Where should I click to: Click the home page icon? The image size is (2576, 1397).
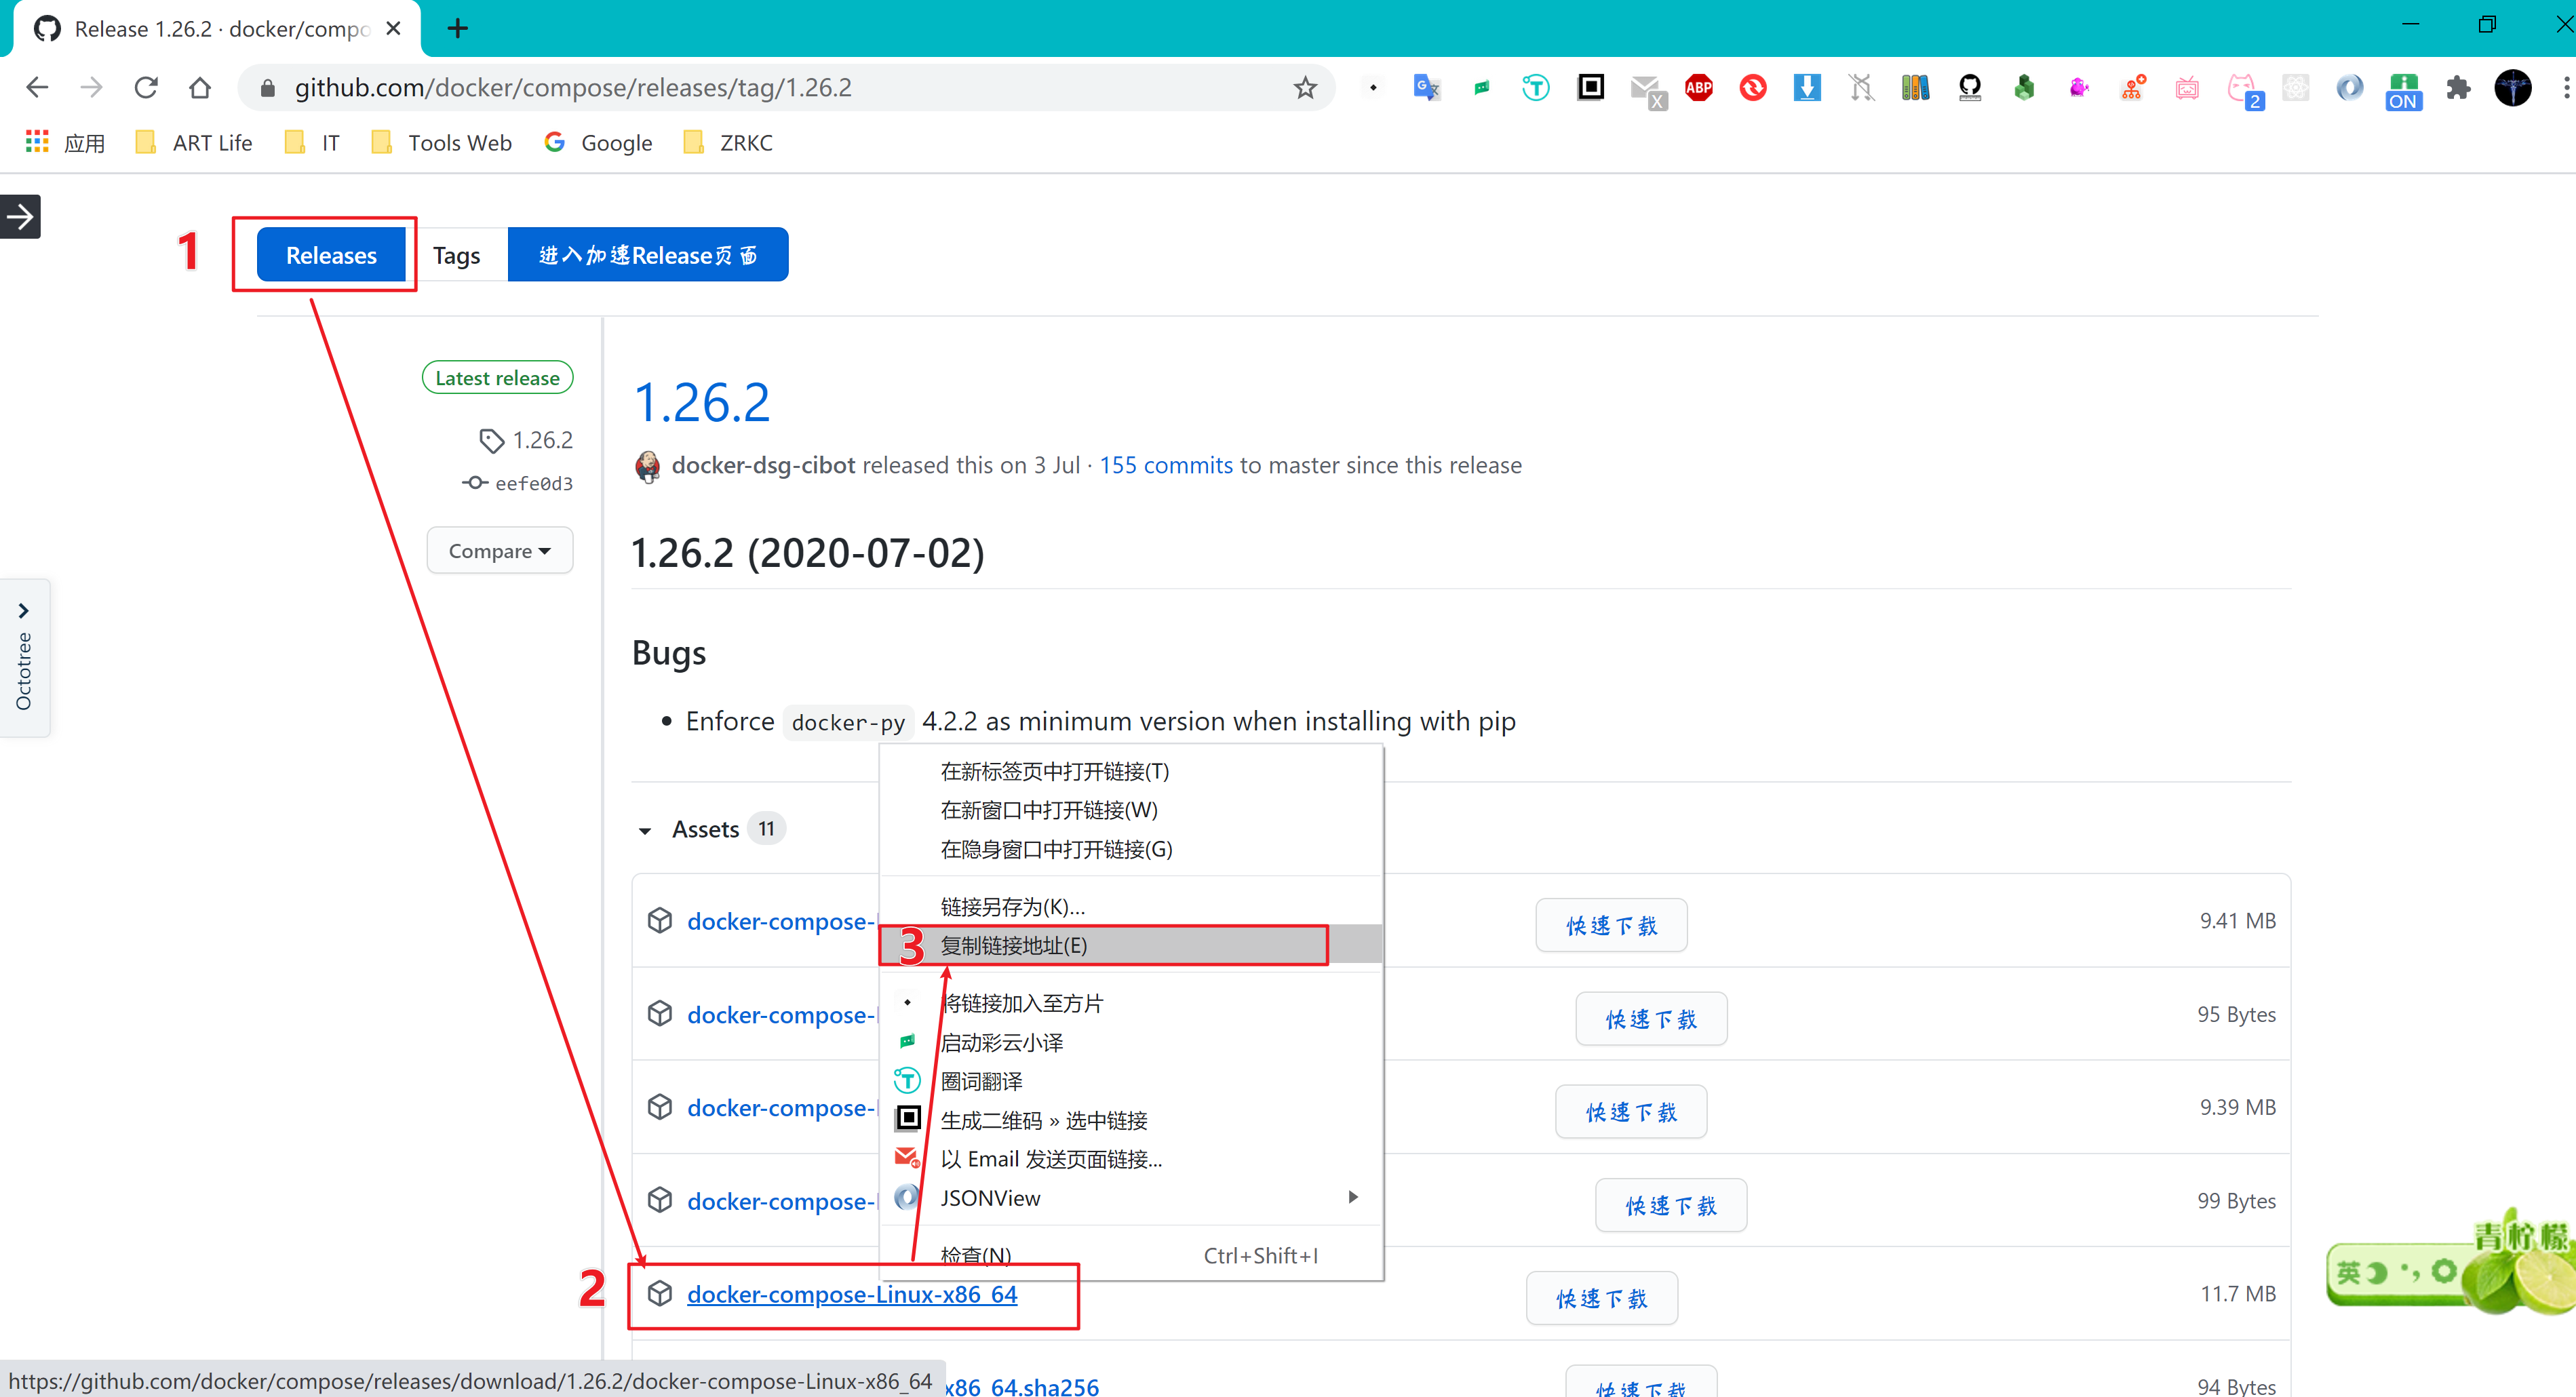200,88
